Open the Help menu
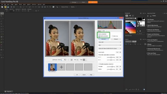 tap(44, 4)
